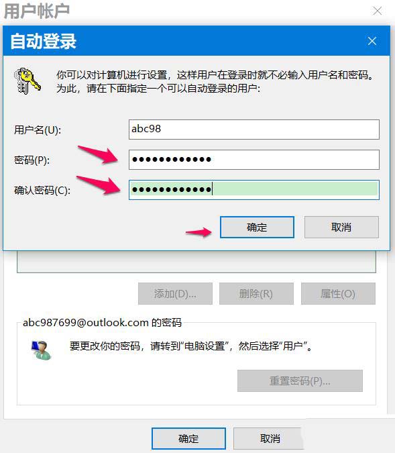
Task: Open 属性(O) properties button
Action: [338, 293]
